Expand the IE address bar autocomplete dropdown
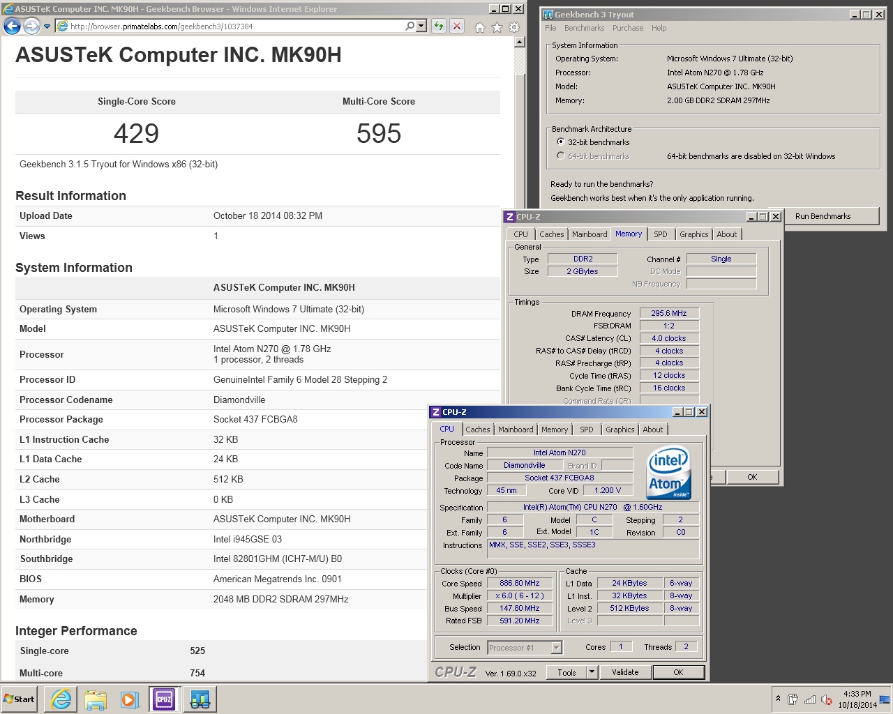This screenshot has width=893, height=714. coord(421,26)
